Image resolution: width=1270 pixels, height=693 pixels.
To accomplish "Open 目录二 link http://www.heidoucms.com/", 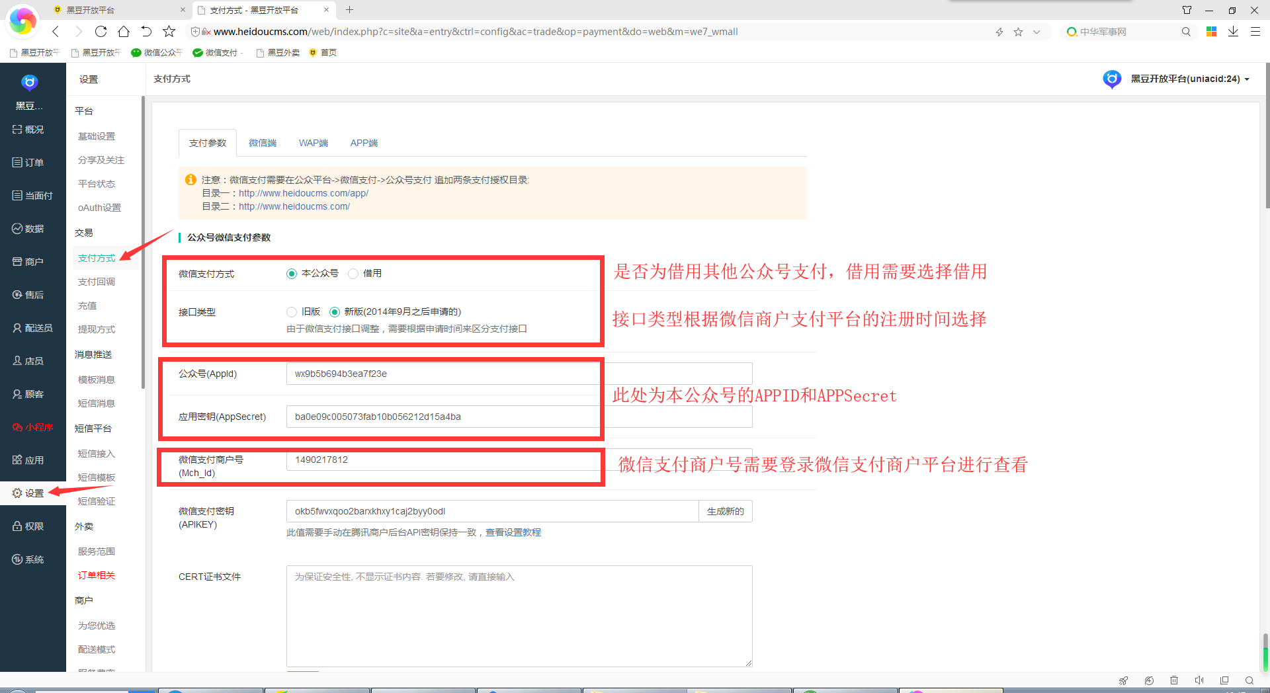I will (x=294, y=206).
